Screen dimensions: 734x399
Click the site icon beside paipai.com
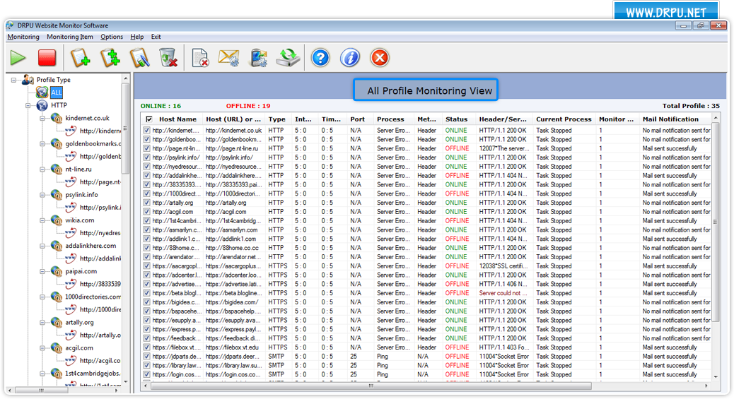click(57, 271)
